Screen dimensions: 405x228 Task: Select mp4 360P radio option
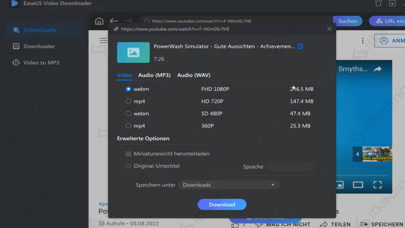pos(128,126)
